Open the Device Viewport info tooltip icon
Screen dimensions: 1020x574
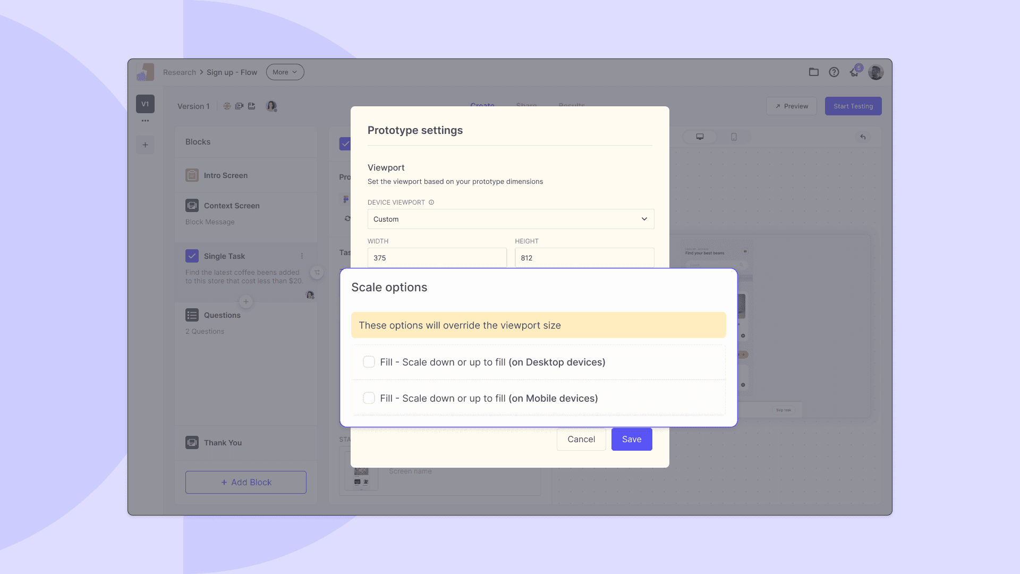coord(431,202)
